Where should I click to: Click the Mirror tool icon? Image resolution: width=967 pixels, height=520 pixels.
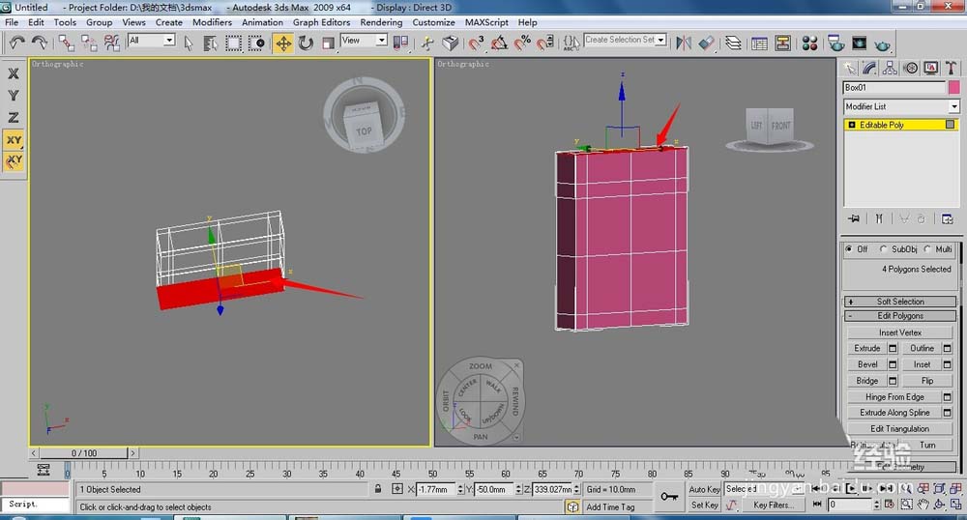tap(684, 43)
